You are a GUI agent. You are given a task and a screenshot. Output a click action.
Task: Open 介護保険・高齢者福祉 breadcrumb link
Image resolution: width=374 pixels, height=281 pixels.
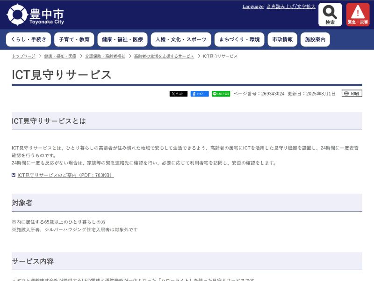[105, 56]
